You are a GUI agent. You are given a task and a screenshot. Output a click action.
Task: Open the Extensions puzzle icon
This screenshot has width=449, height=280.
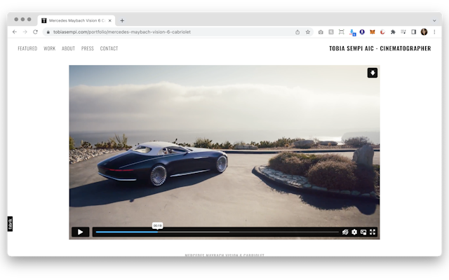pyautogui.click(x=393, y=31)
